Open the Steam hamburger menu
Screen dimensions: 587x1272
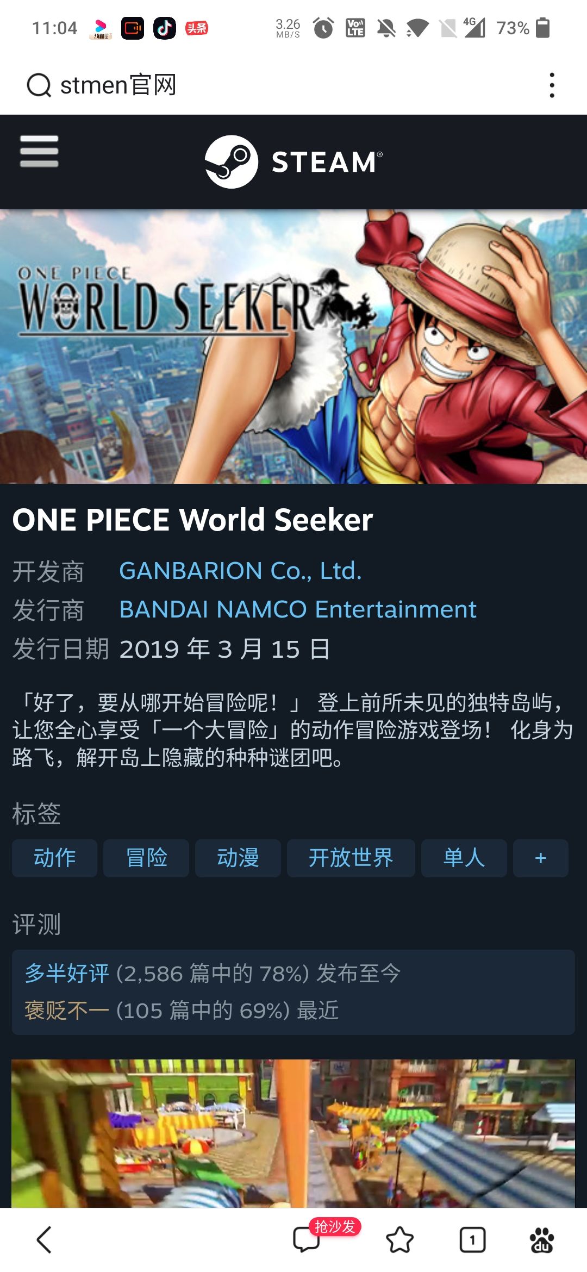click(39, 151)
